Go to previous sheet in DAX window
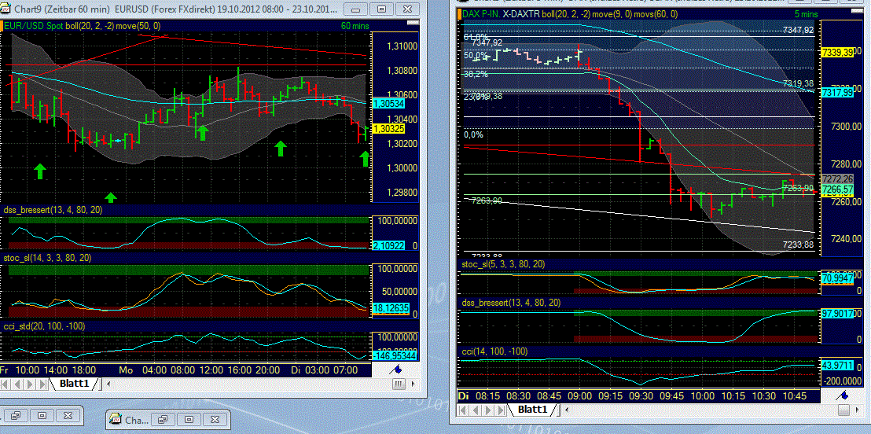The width and height of the screenshot is (871, 434). [x=474, y=410]
